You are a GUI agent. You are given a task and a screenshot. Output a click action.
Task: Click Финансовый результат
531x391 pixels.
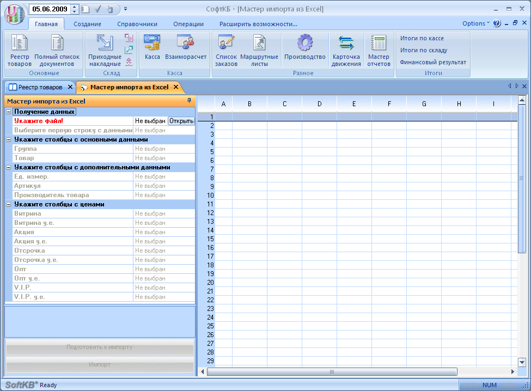(433, 62)
